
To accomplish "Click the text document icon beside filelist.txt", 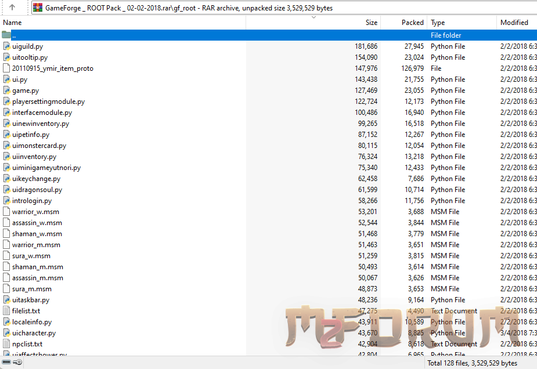I will click(6, 311).
